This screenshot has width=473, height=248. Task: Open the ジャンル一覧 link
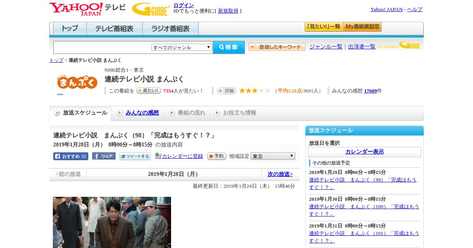326,47
